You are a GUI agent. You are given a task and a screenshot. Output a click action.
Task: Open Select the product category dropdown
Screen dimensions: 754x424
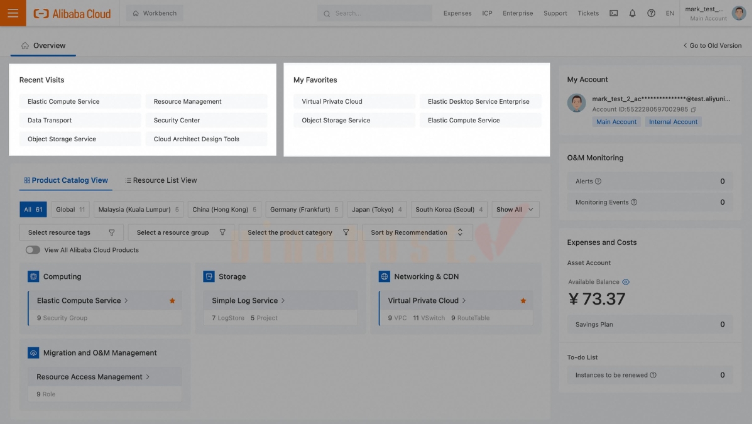(298, 232)
